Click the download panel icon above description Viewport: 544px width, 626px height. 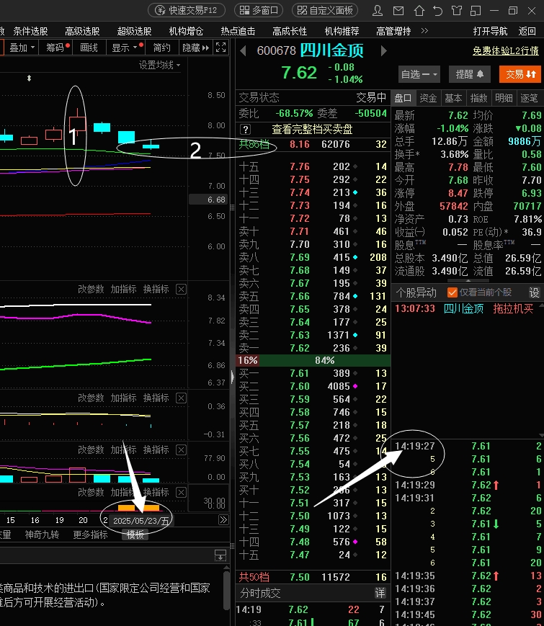(220, 555)
